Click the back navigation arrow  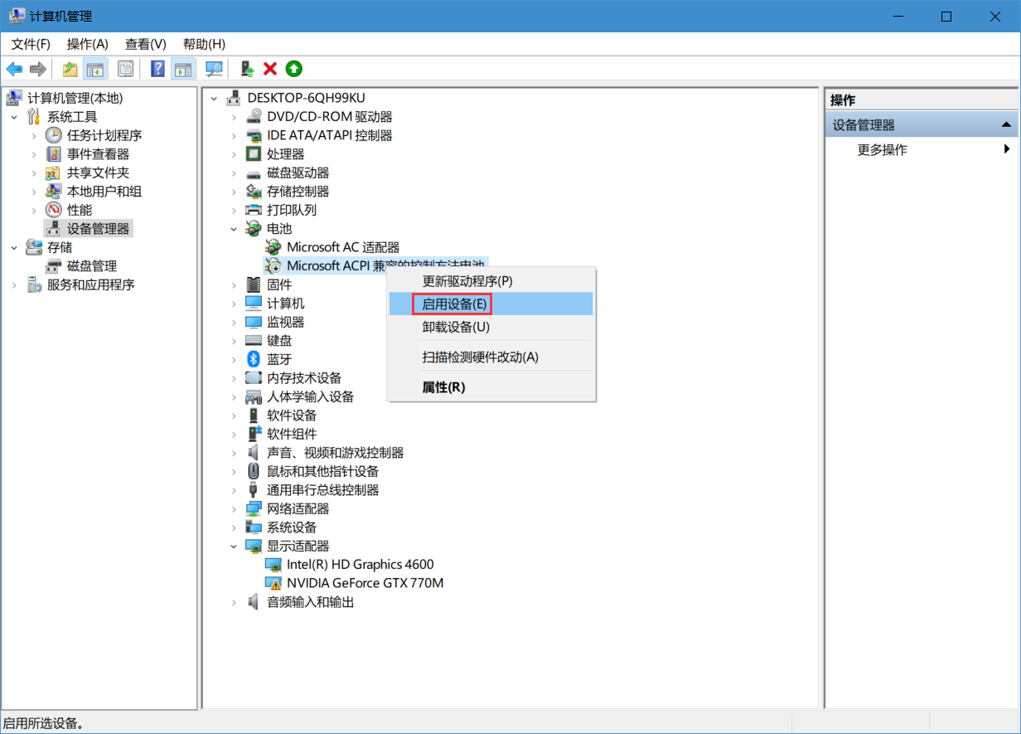[x=14, y=69]
